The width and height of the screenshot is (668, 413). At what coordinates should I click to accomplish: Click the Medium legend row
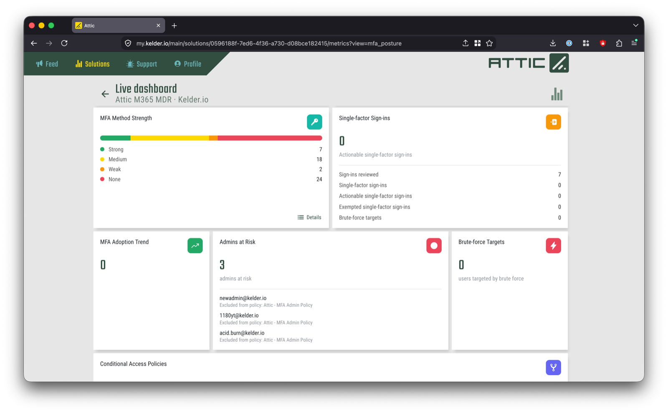(x=211, y=159)
